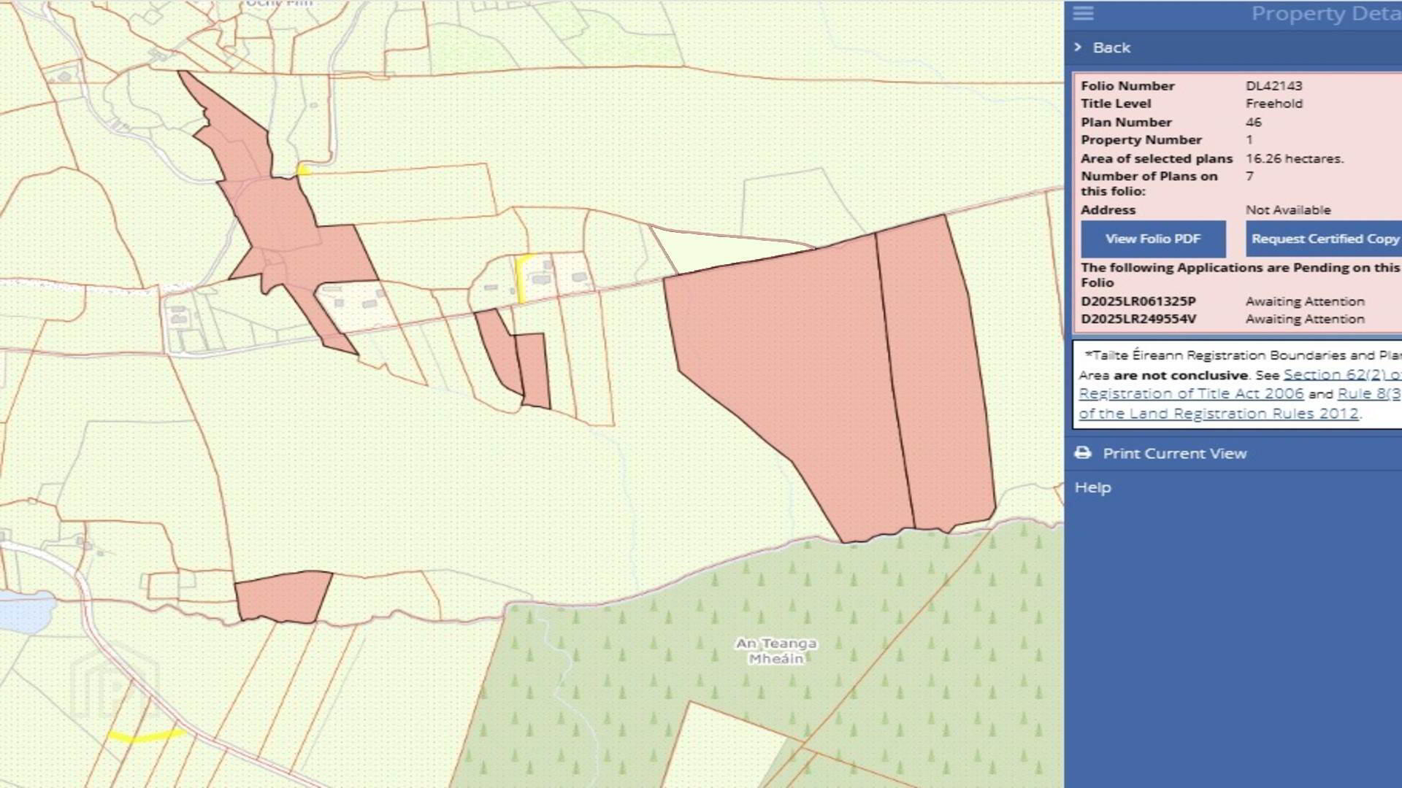
Task: Open the Help menu item
Action: tap(1092, 487)
